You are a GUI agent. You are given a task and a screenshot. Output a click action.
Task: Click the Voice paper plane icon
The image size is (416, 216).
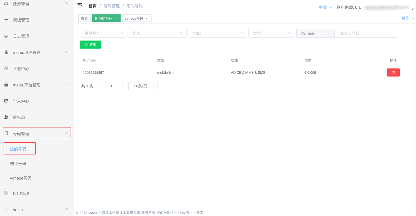pyautogui.click(x=6, y=210)
